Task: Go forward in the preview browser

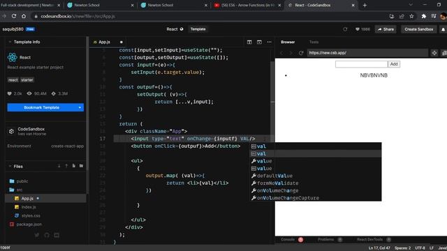Action: pyautogui.click(x=291, y=53)
